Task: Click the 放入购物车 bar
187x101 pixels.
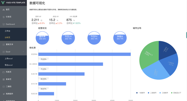Action: 71,64
